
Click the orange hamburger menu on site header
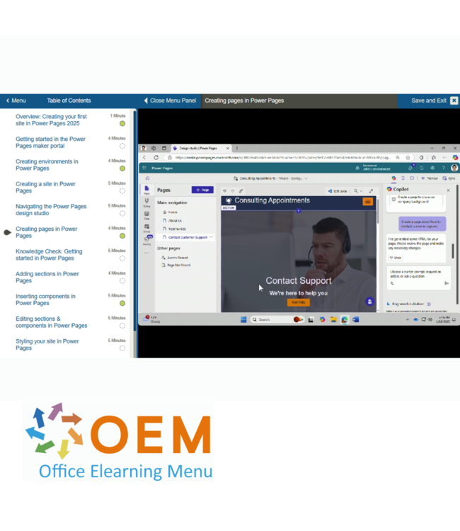pyautogui.click(x=367, y=202)
